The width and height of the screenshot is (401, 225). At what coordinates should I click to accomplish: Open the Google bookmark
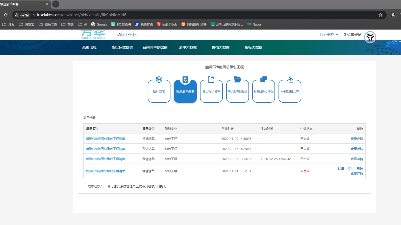pyautogui.click(x=99, y=24)
